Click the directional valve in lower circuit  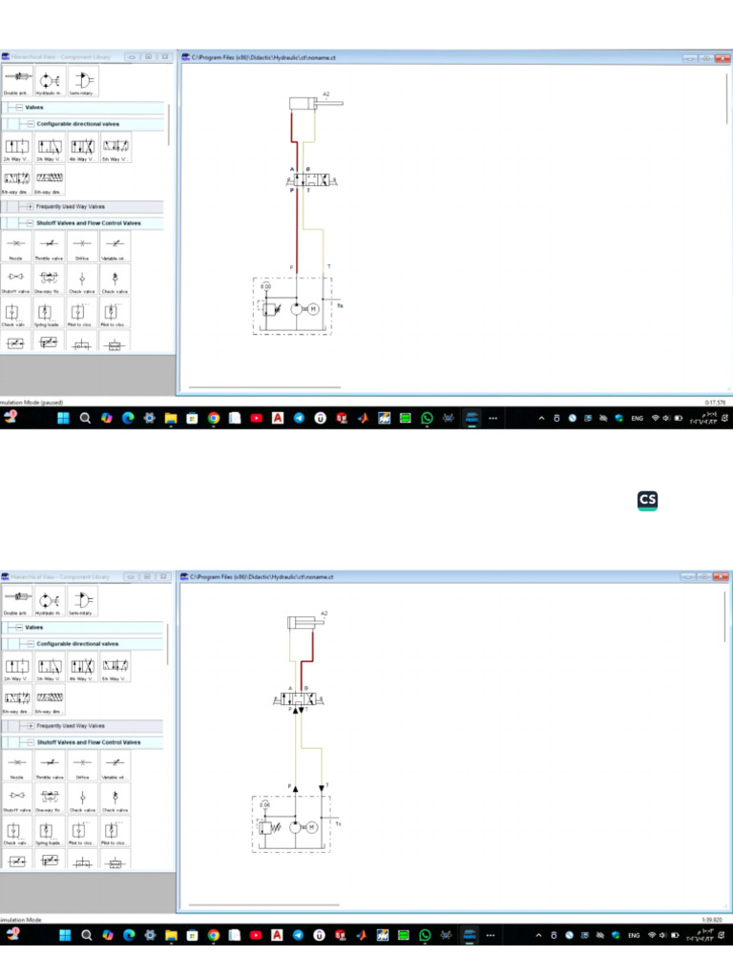298,699
